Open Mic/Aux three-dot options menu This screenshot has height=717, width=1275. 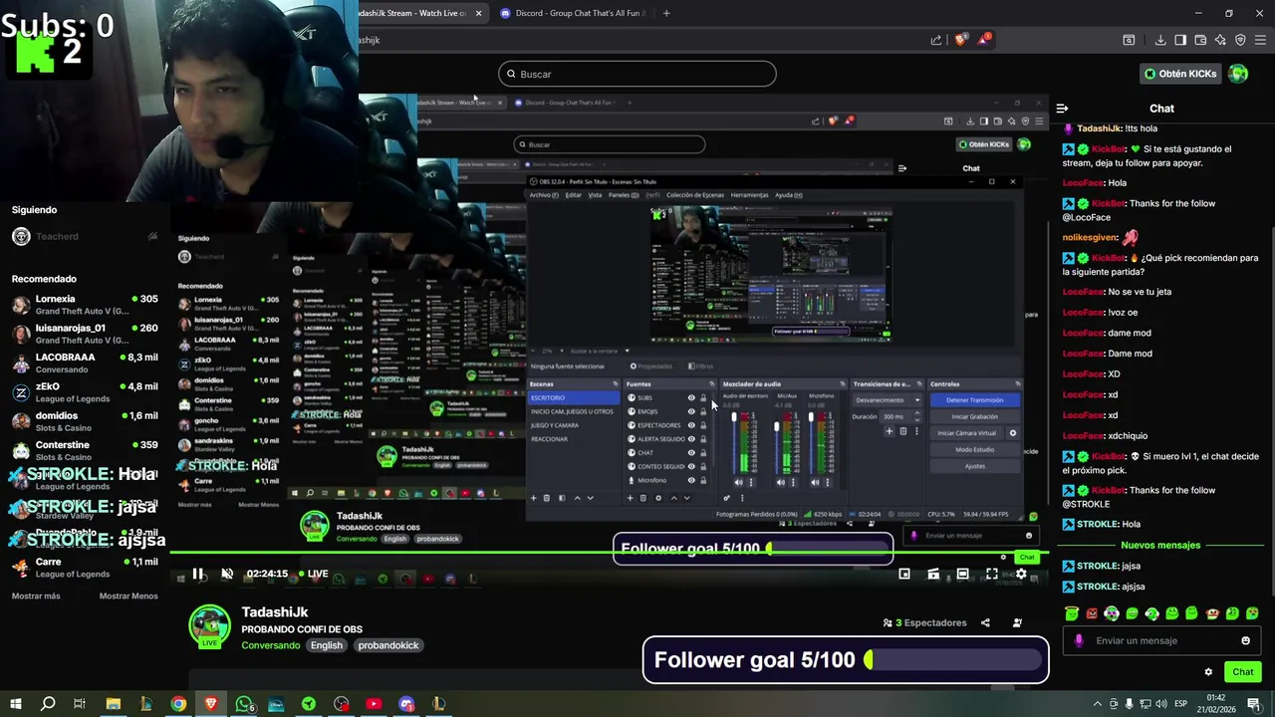793,482
